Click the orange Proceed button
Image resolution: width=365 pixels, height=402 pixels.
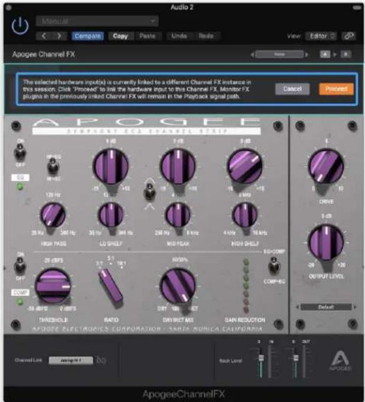336,89
